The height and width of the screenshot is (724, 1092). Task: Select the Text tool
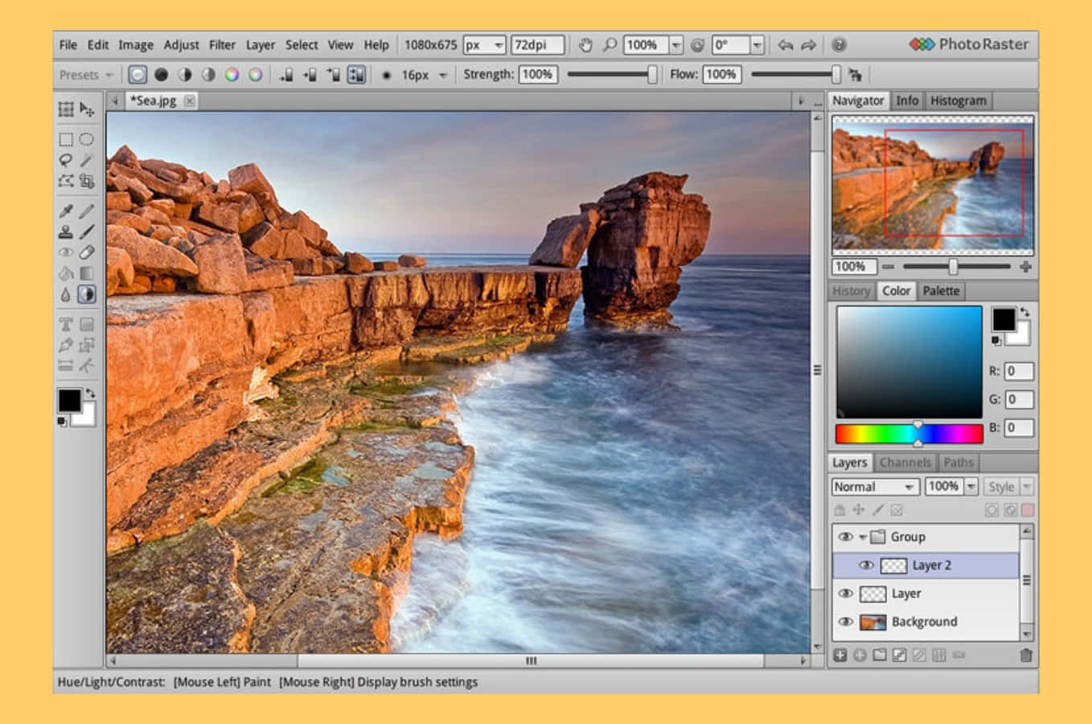tap(66, 324)
